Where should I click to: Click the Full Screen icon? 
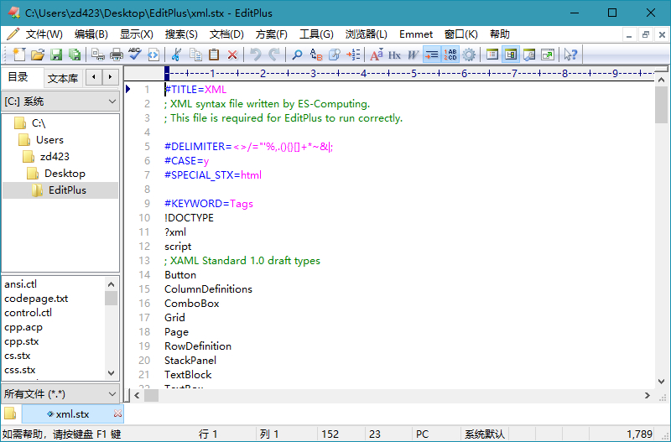click(x=548, y=55)
